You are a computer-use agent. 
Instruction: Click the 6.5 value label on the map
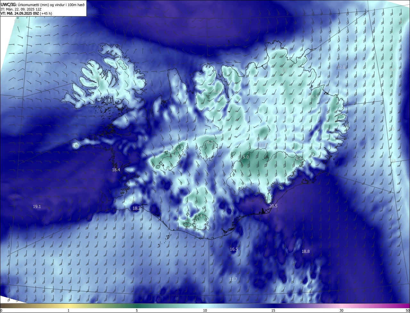click(x=315, y=97)
